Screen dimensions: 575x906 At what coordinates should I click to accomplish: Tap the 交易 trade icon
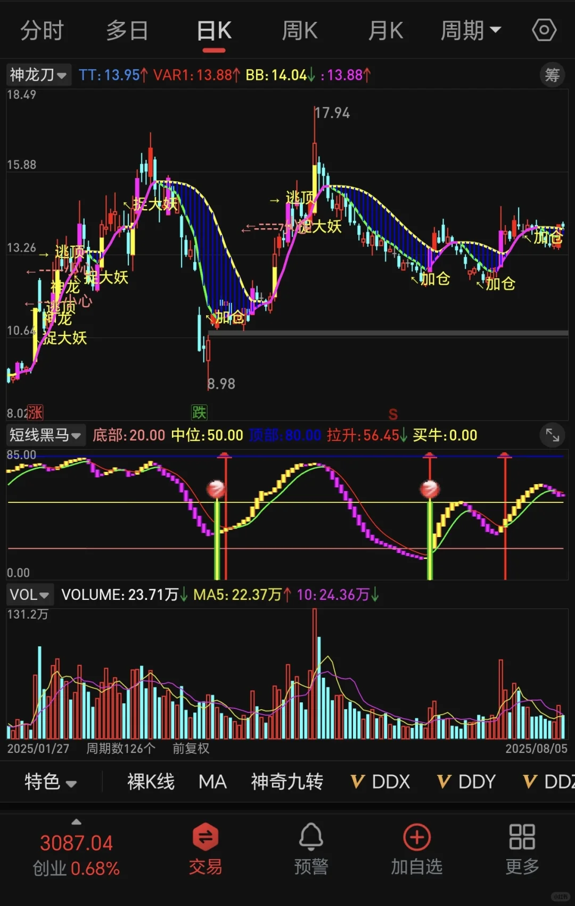coord(206,848)
